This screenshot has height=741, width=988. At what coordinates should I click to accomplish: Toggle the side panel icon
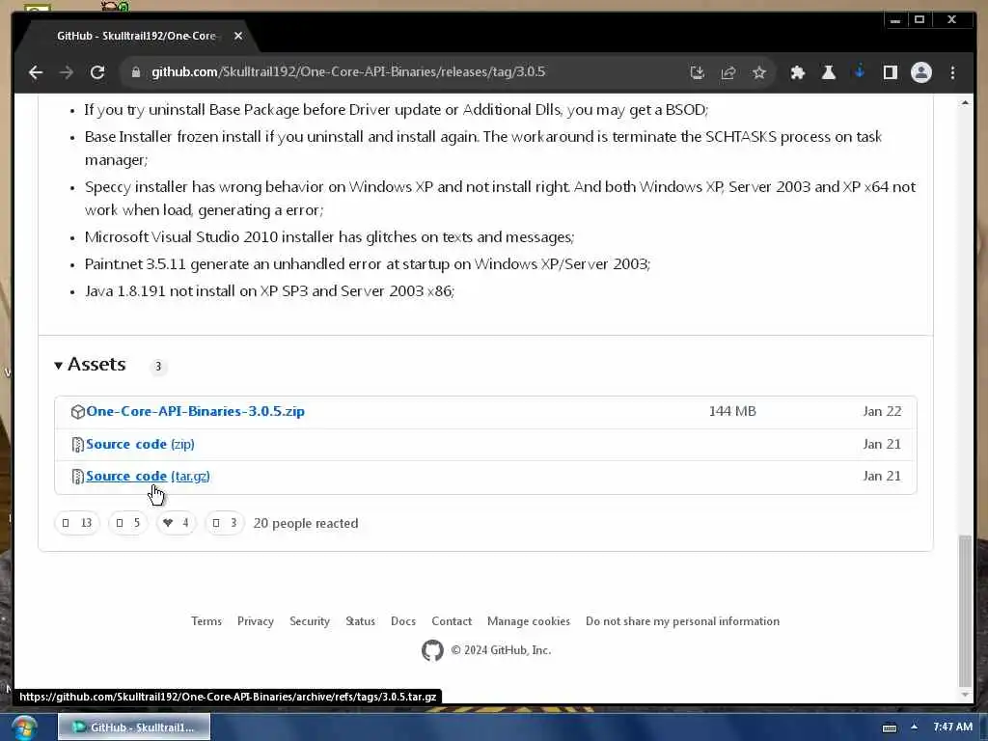click(x=890, y=72)
